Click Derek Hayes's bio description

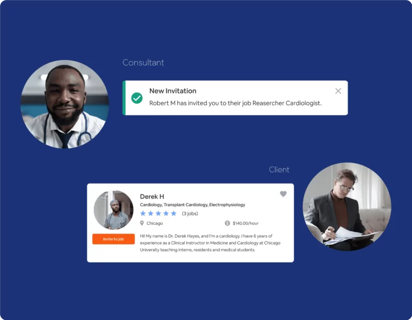[x=210, y=243]
